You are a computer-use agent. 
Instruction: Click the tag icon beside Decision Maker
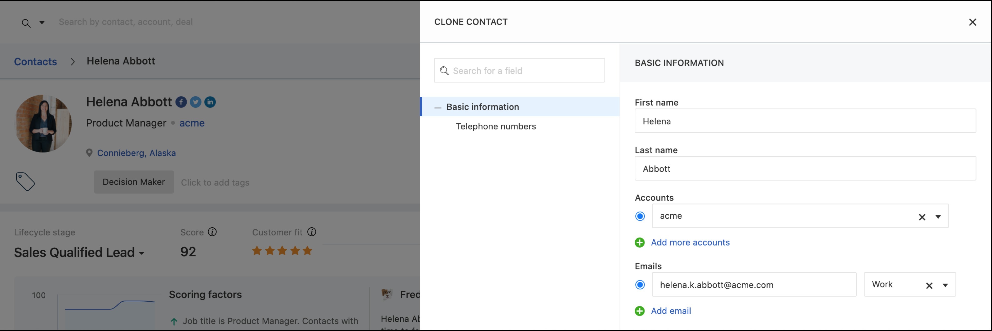[25, 182]
